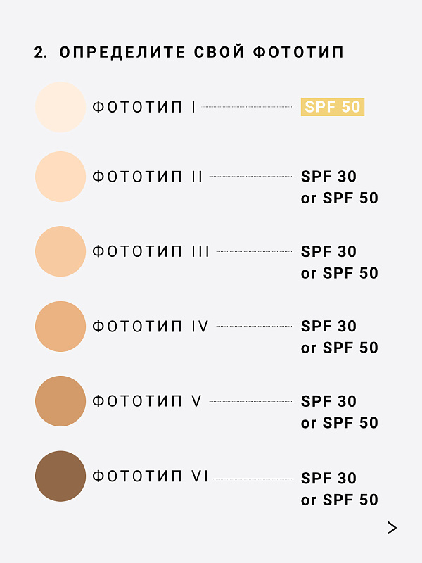
Task: Click SPF recommendation next to Фототип VI
Action: (x=339, y=488)
